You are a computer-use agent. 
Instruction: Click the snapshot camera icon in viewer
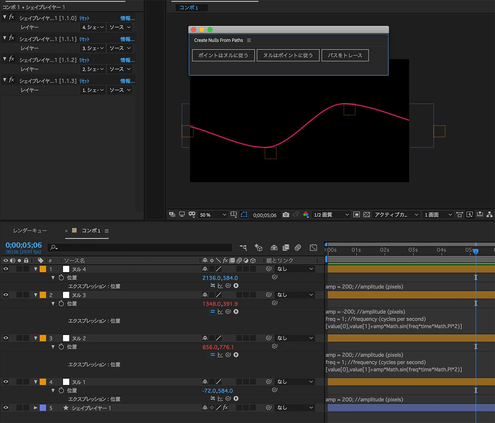coord(286,215)
